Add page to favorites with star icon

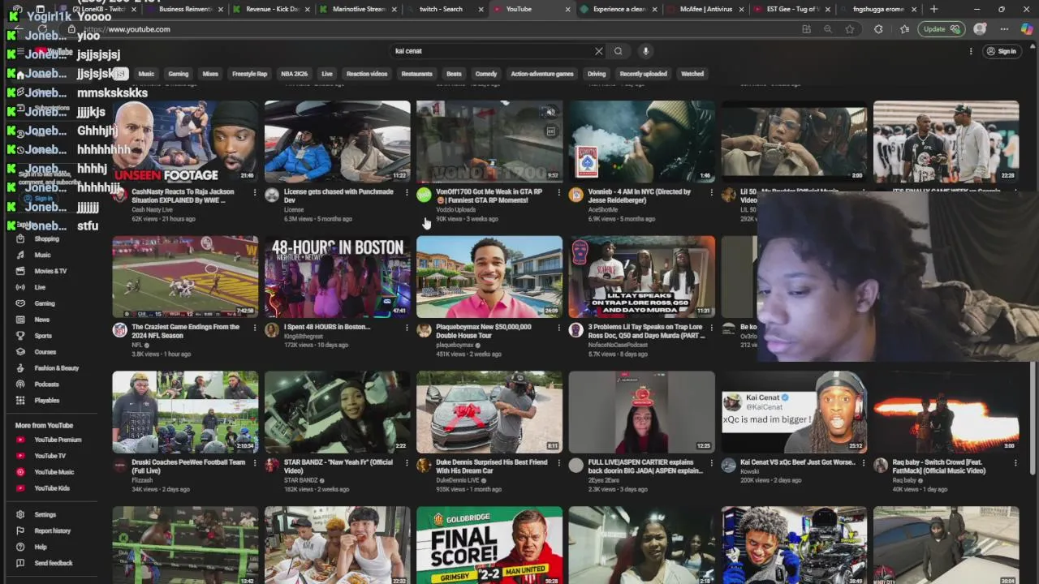coord(850,29)
